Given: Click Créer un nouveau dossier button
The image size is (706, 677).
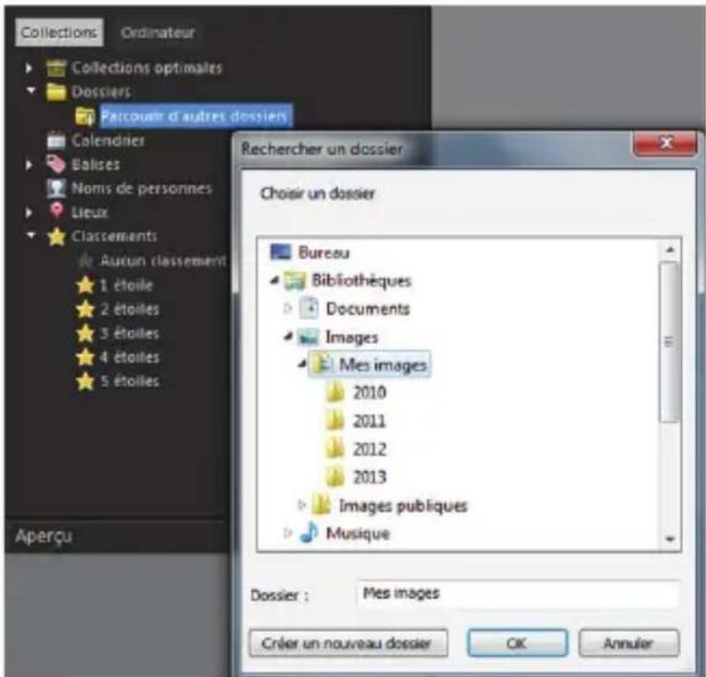Looking at the screenshot, I should point(348,643).
